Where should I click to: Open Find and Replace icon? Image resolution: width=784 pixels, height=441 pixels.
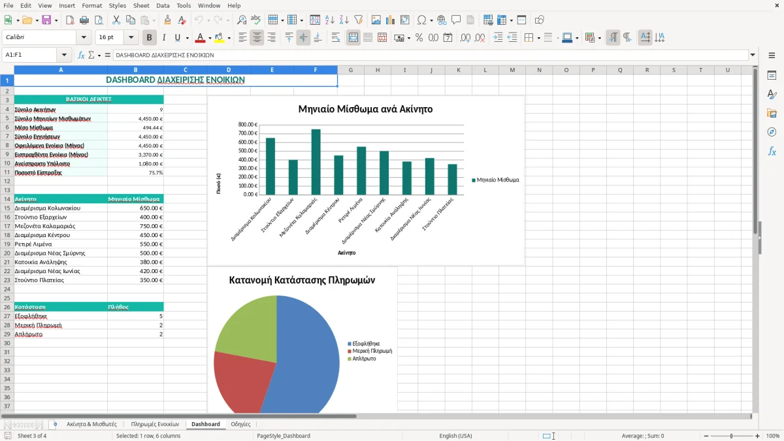[242, 20]
